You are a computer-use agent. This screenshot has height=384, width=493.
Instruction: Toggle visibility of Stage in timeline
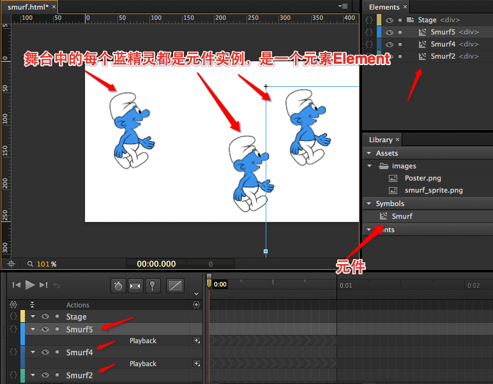(45, 316)
